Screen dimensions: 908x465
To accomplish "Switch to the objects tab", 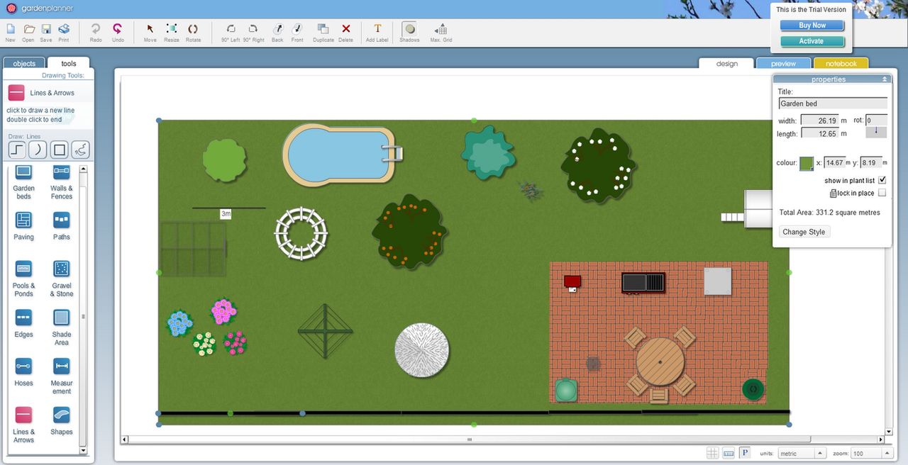I will (x=24, y=64).
